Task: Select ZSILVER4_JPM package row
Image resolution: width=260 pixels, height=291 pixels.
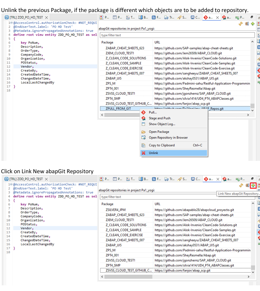Action: click(x=175, y=210)
